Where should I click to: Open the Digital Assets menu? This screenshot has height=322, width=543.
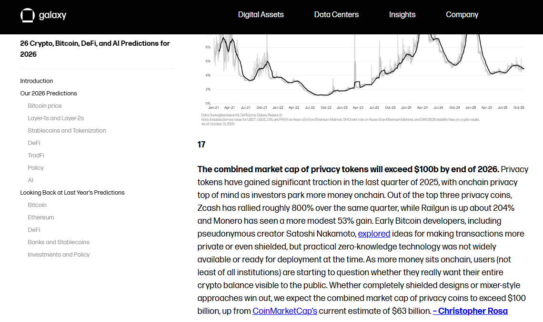(261, 15)
